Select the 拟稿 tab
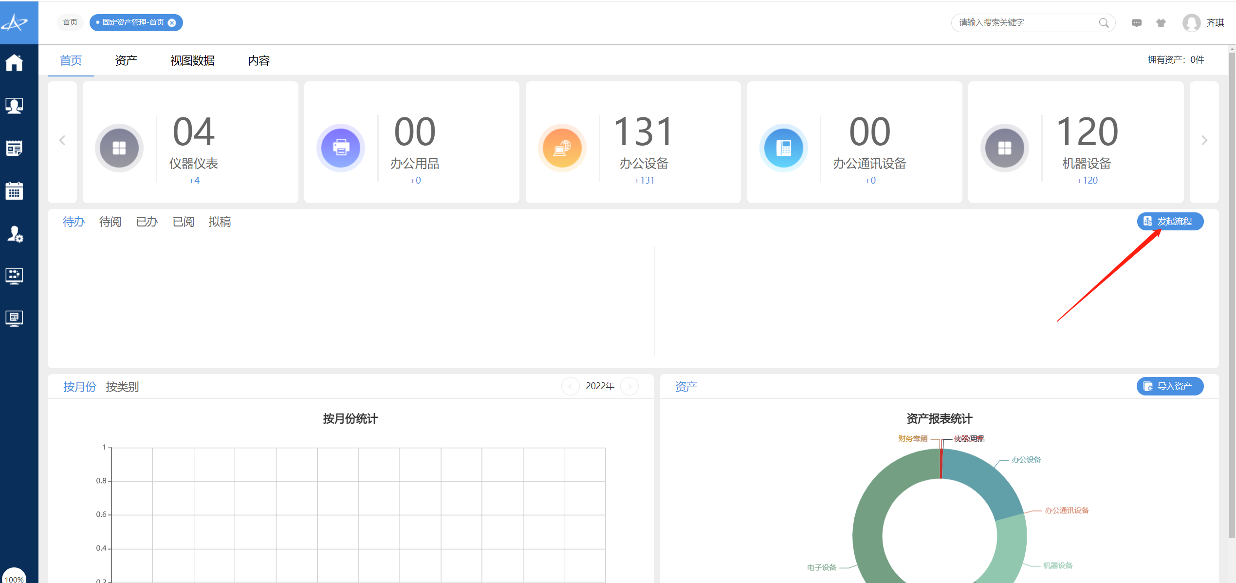The width and height of the screenshot is (1236, 583). pyautogui.click(x=220, y=222)
